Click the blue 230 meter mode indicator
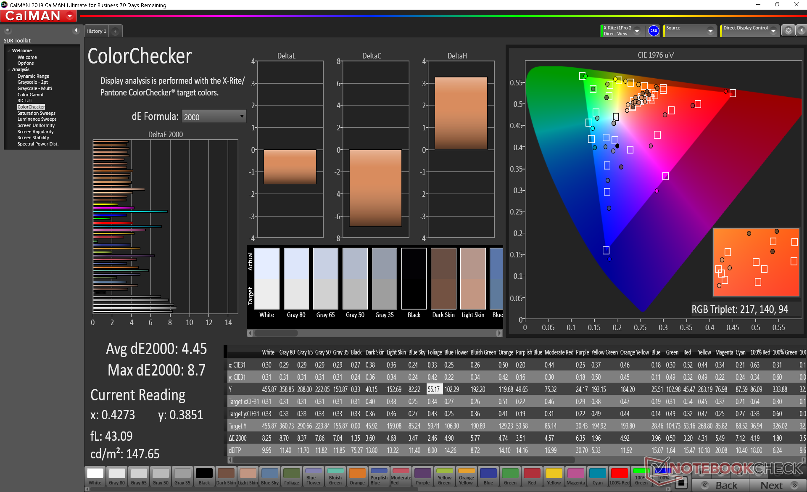Image resolution: width=807 pixels, height=492 pixels. click(x=653, y=31)
